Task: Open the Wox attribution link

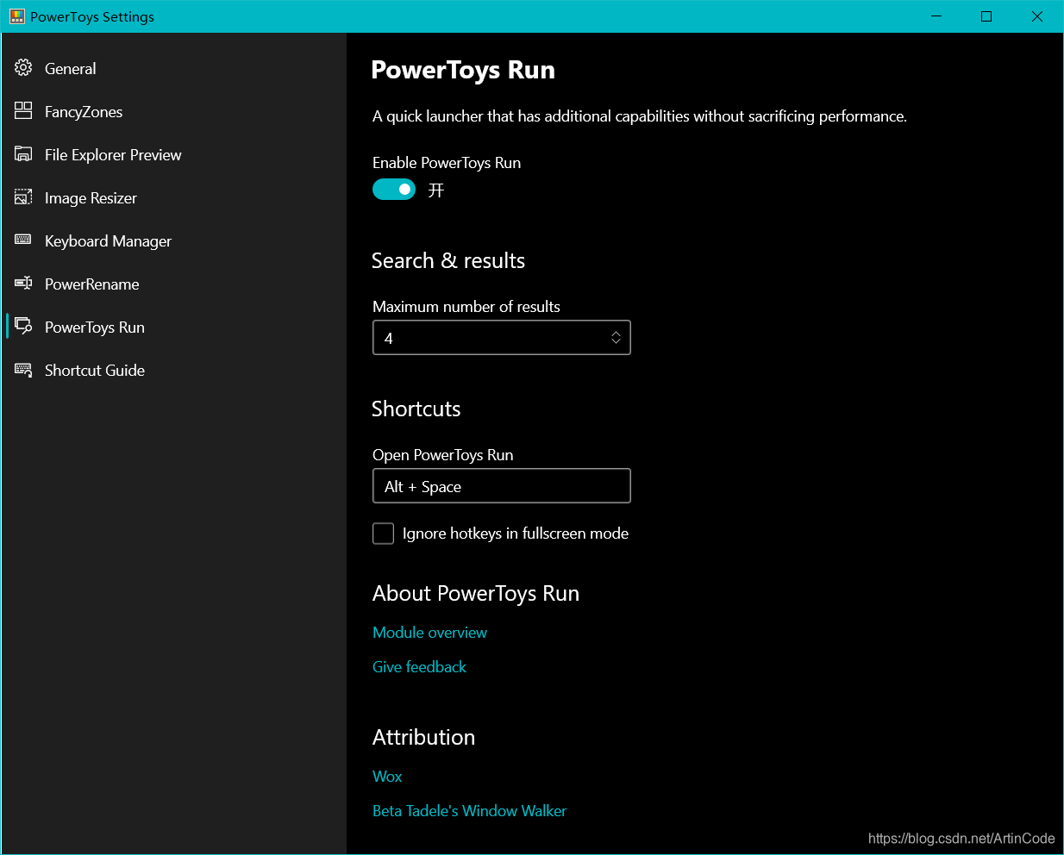Action: click(x=387, y=777)
